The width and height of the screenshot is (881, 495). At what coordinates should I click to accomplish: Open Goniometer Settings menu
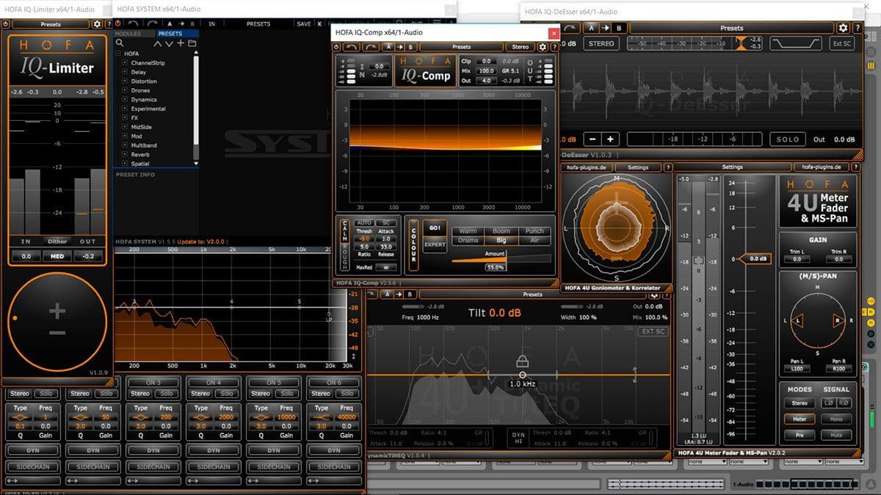[x=638, y=167]
